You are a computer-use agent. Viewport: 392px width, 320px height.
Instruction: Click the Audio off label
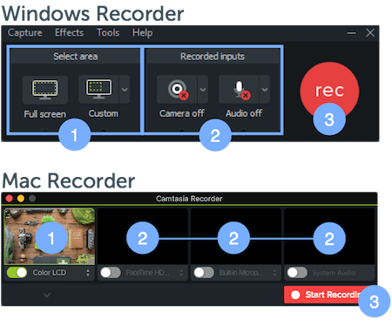(x=244, y=113)
